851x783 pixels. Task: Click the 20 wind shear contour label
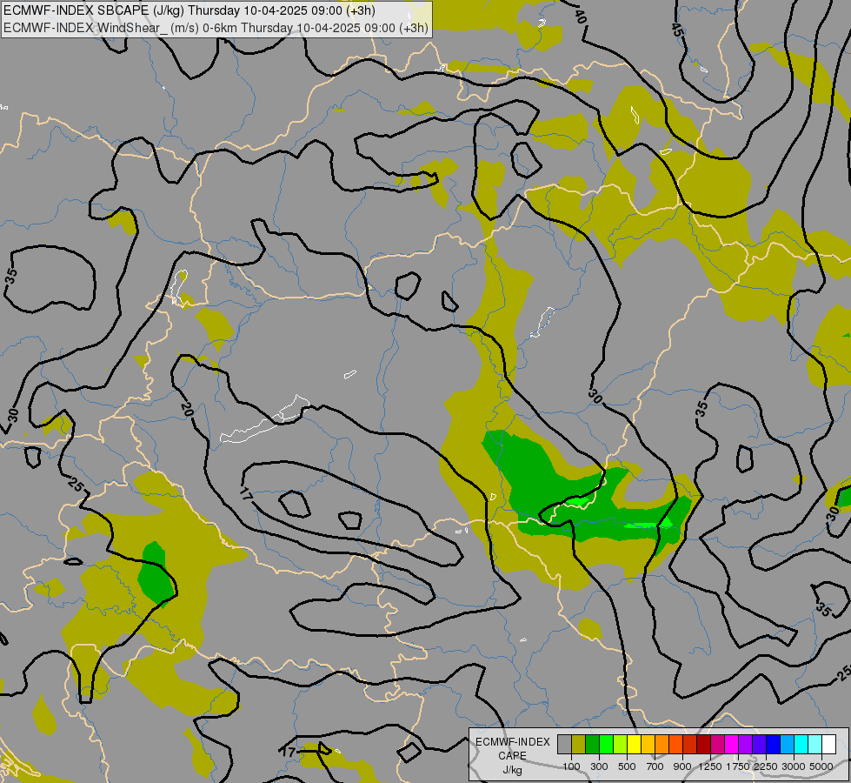point(186,409)
